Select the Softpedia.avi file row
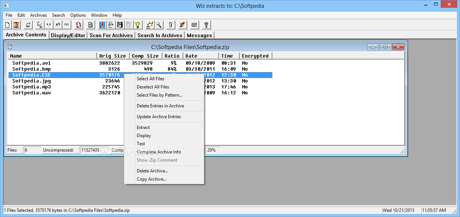This screenshot has width=460, height=217. [x=140, y=63]
